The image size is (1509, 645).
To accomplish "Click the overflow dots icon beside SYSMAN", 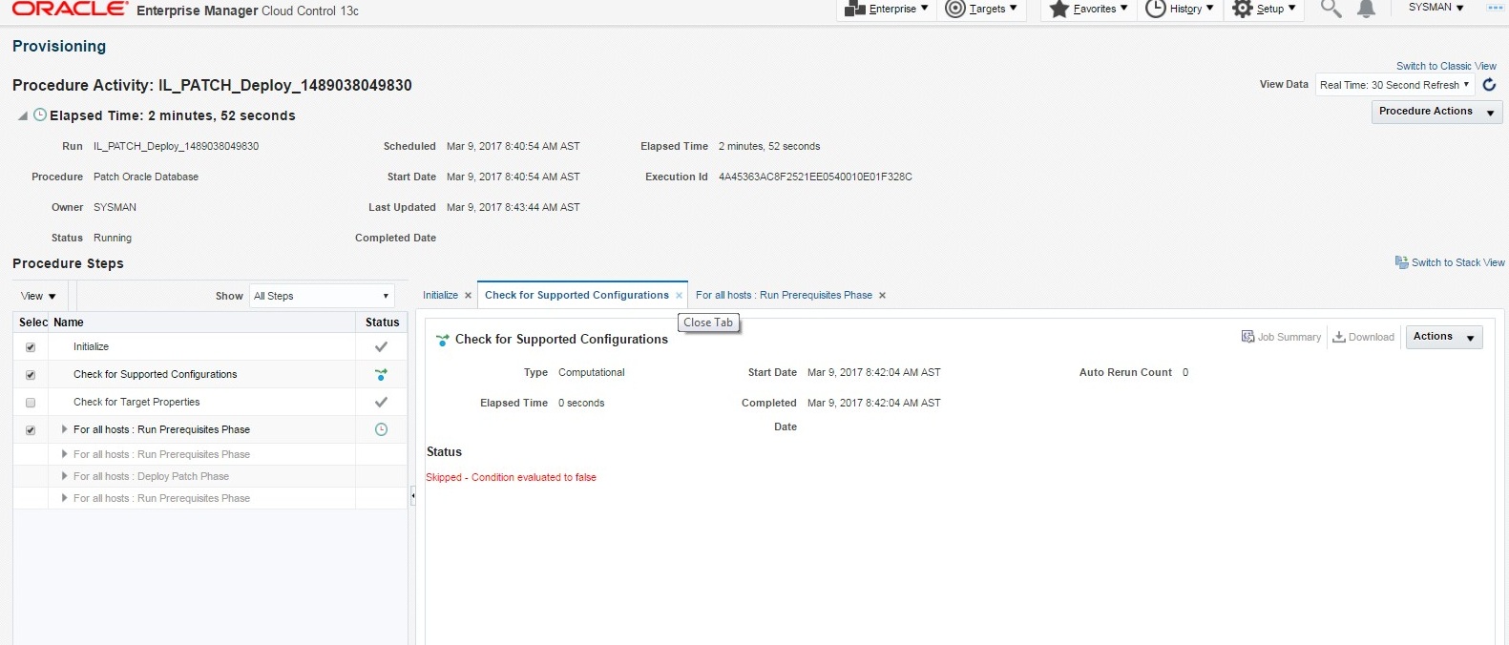I will pyautogui.click(x=1495, y=8).
